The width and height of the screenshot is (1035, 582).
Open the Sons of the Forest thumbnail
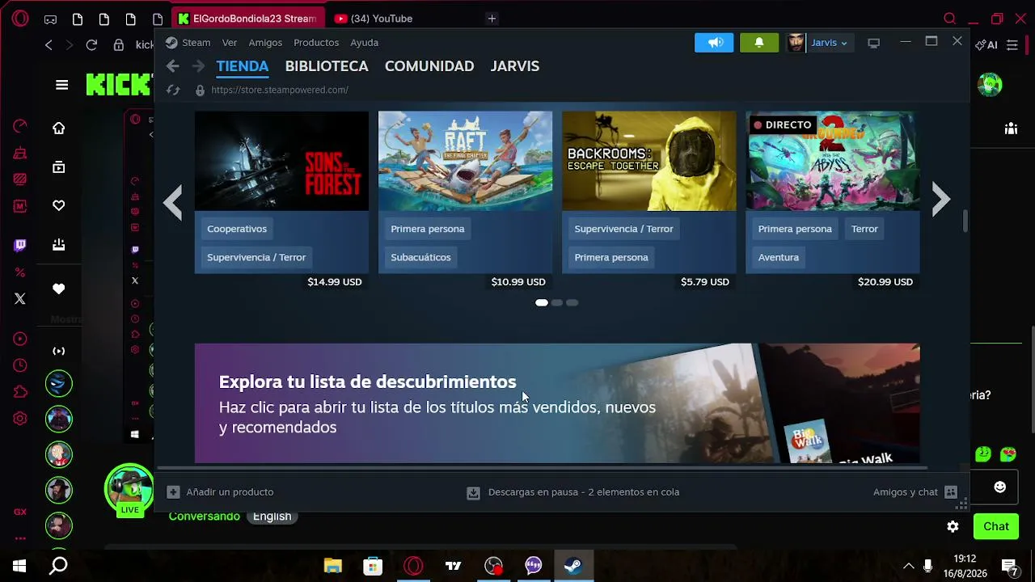(x=281, y=161)
